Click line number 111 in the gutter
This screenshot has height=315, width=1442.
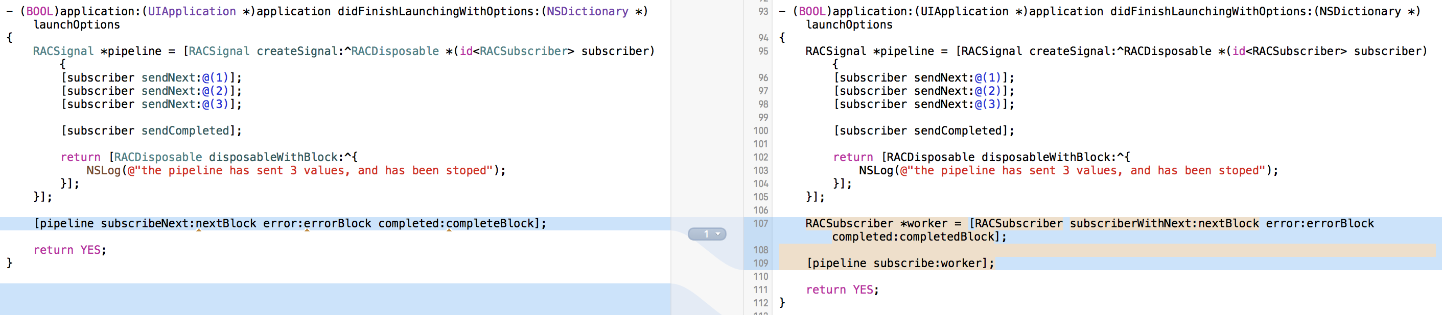[x=760, y=290]
